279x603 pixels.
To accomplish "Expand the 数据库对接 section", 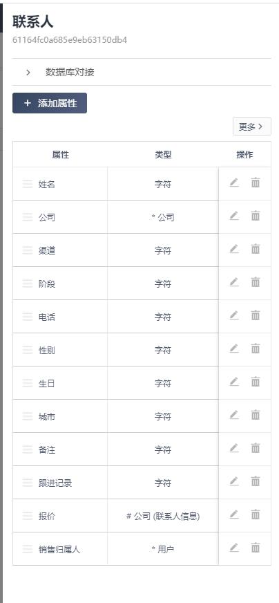I will pos(28,73).
